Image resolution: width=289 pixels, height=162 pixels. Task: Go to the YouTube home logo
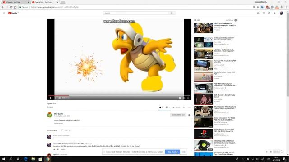click(x=13, y=13)
